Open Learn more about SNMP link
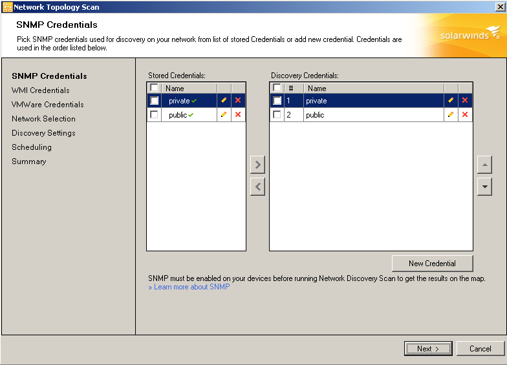 [191, 287]
